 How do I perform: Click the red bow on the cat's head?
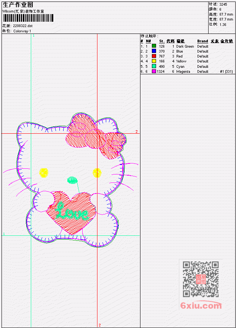point(96,136)
